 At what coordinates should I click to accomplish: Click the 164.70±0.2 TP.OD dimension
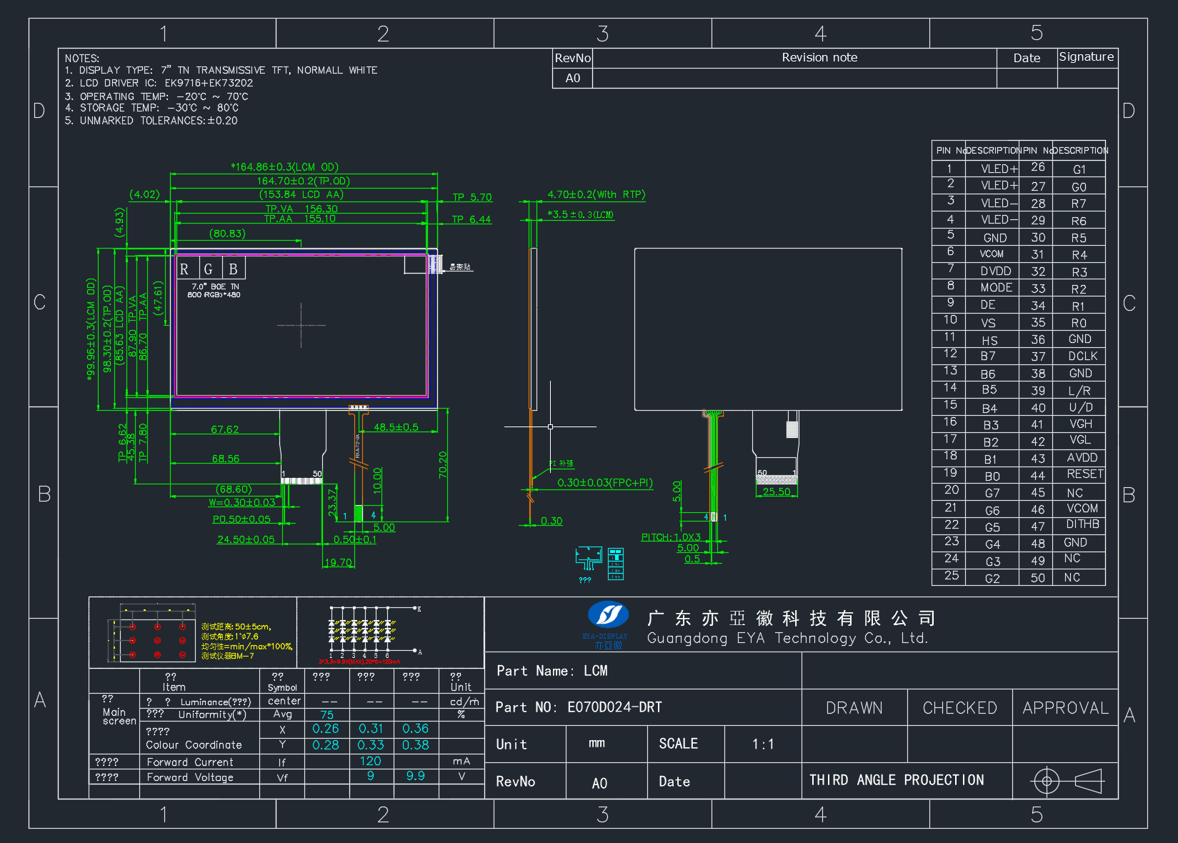point(304,181)
